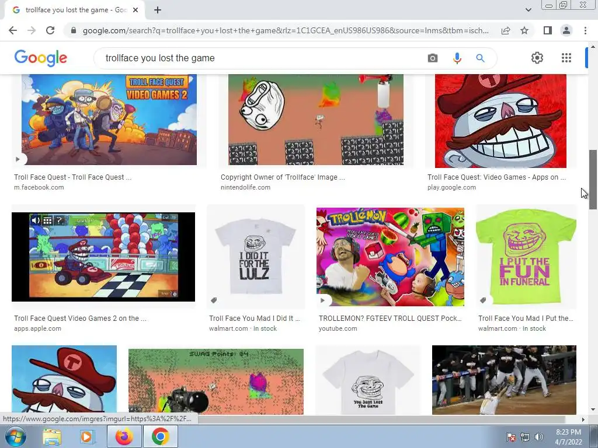Open the Trollemon FGTEEV video thumbnail

pyautogui.click(x=390, y=257)
